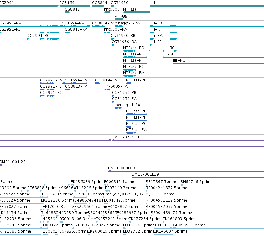Click the NTPase gene label
264x236 pixels.
pyautogui.click(x=130, y=9)
